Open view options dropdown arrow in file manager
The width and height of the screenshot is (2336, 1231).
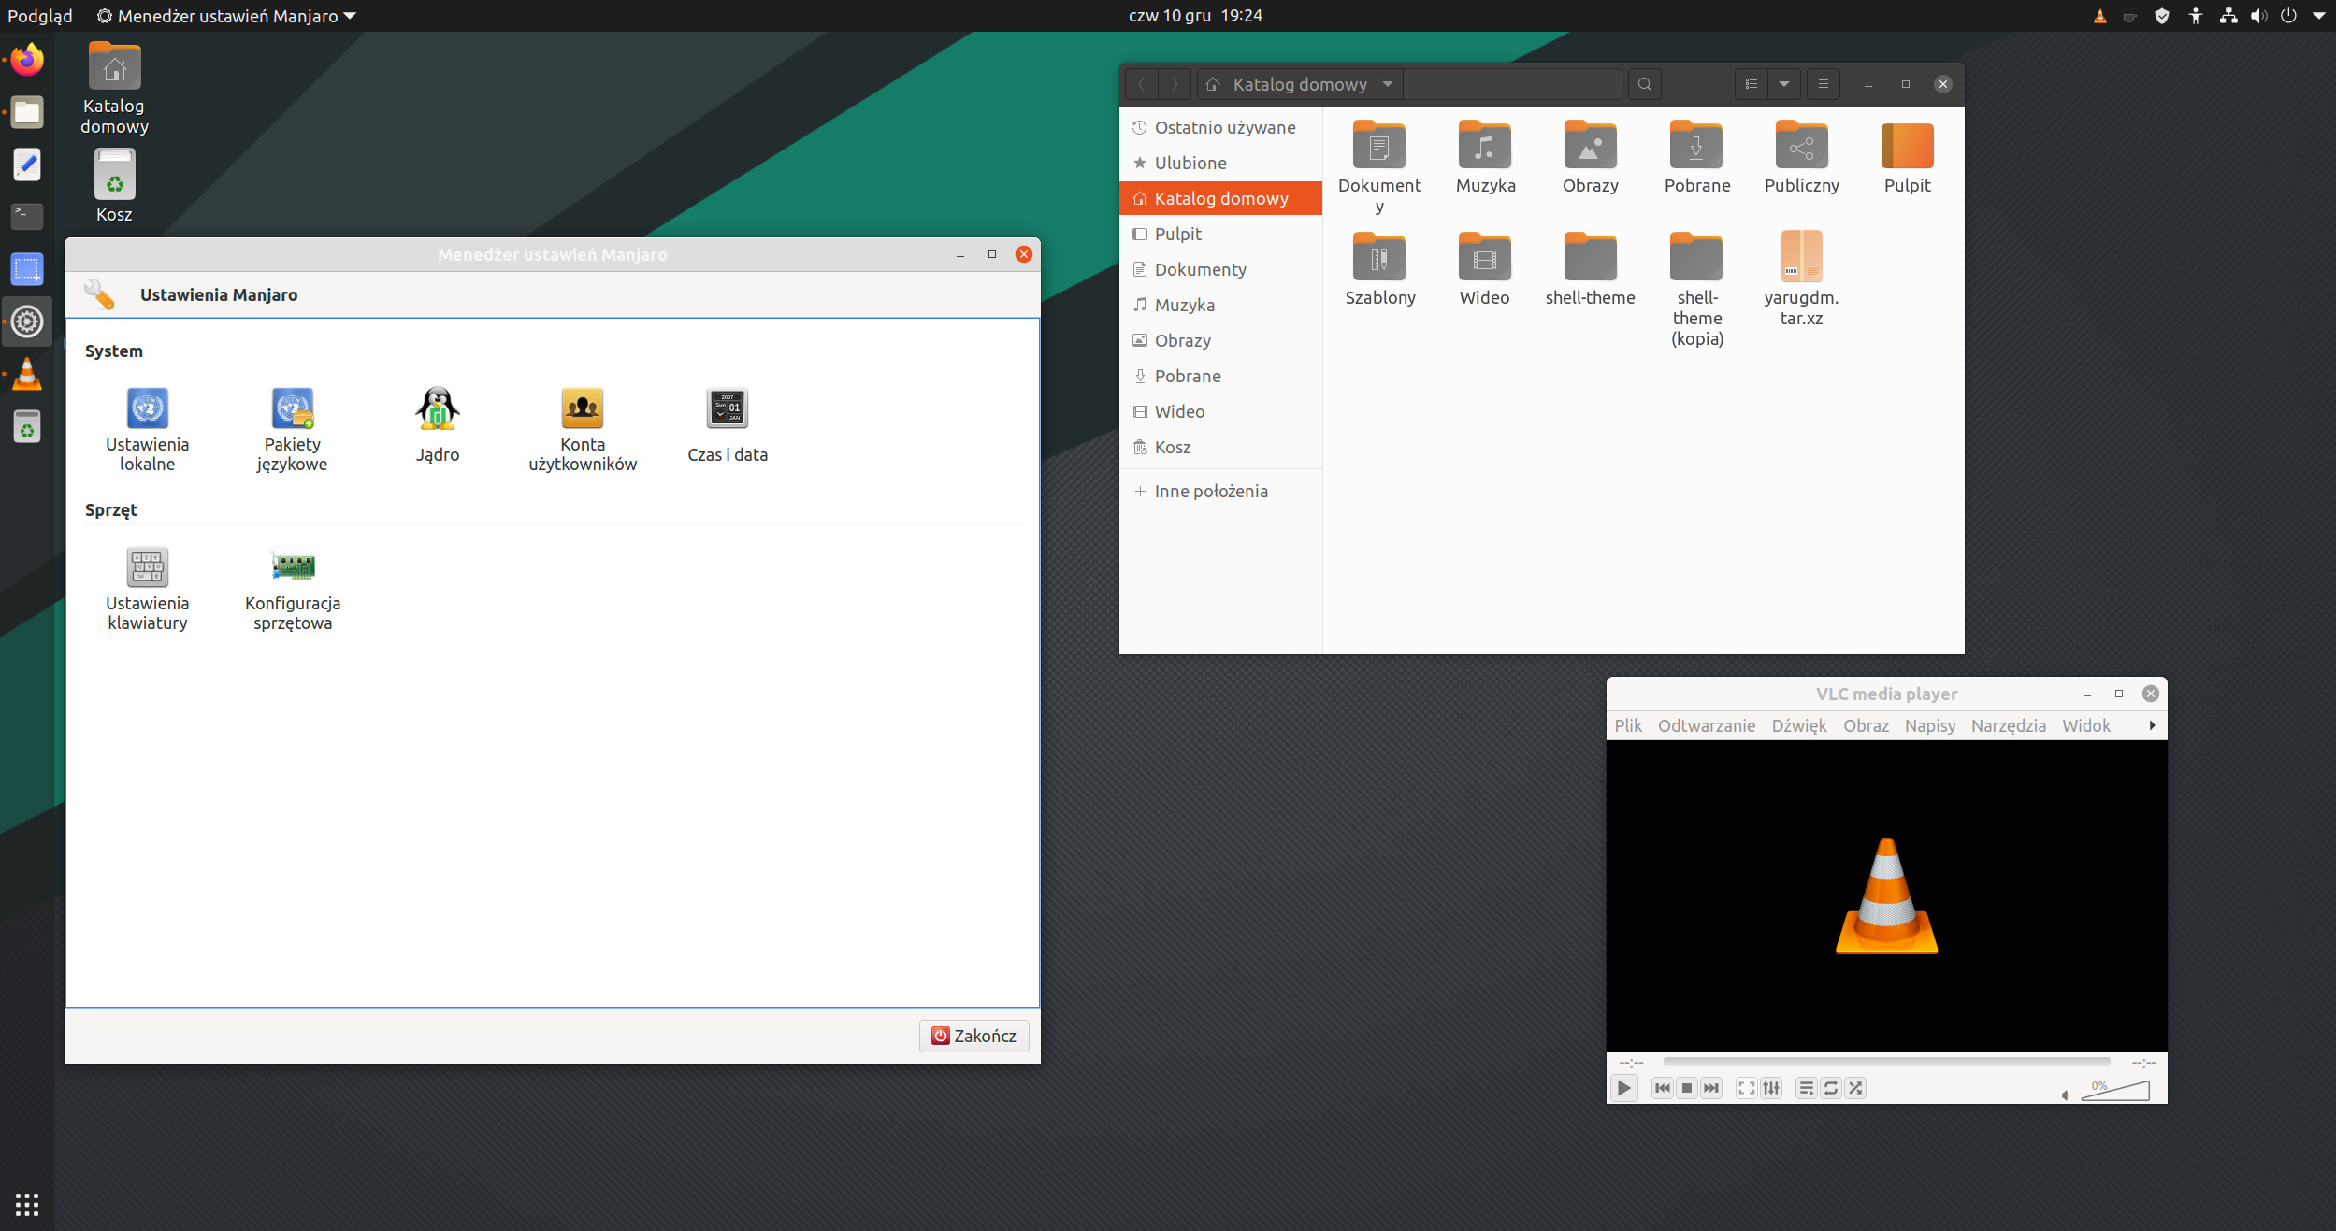point(1784,84)
